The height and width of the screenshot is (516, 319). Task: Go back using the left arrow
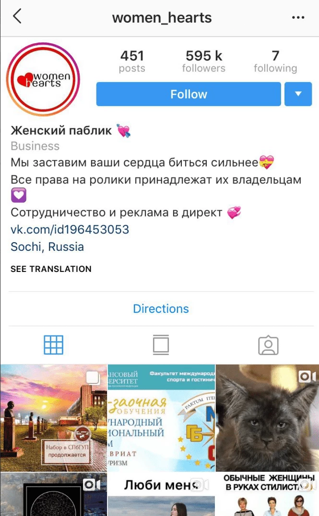17,16
